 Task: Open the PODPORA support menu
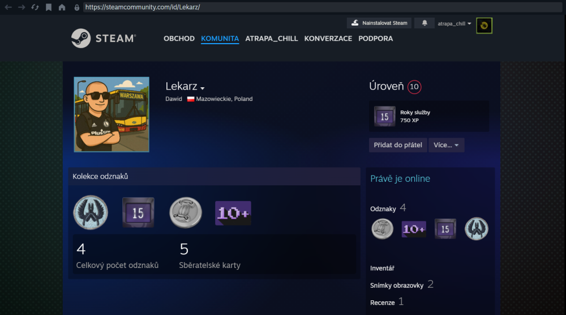pos(375,39)
